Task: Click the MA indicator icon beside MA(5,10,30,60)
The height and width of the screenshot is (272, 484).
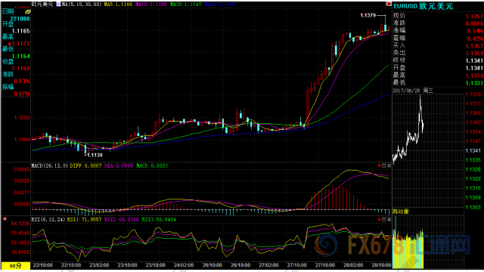Action: tap(58, 4)
